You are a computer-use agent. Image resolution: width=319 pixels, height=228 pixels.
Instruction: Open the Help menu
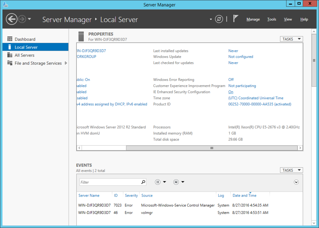304,19
